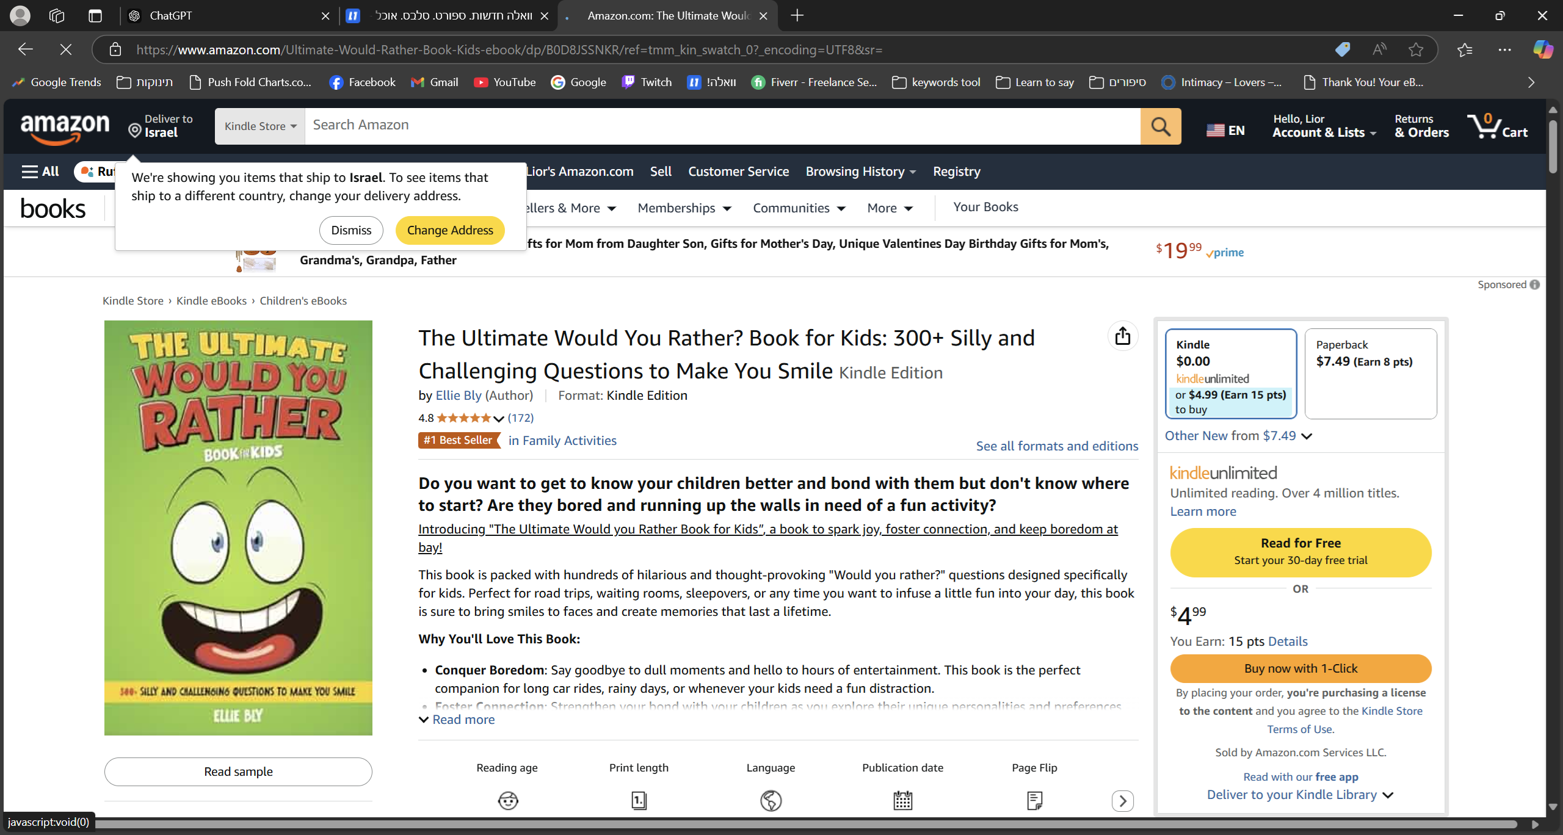Expand the Browsing History dropdown
This screenshot has height=835, width=1563.
coord(861,172)
